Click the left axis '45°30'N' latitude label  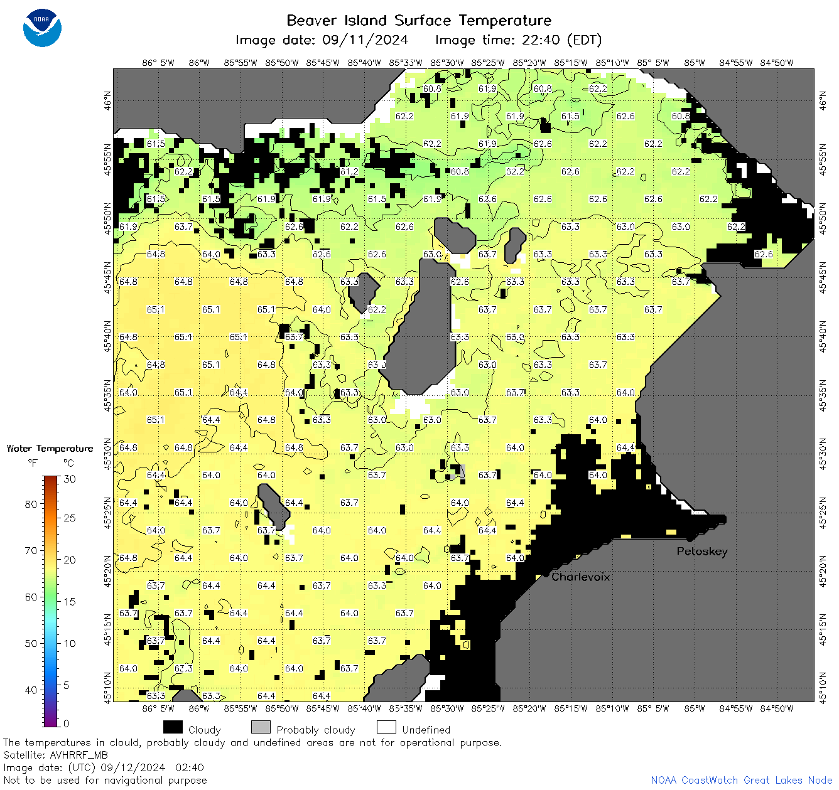(107, 453)
